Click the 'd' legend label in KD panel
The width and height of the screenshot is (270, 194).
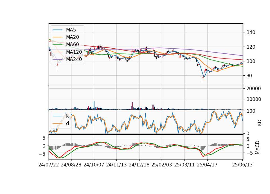[67, 123]
